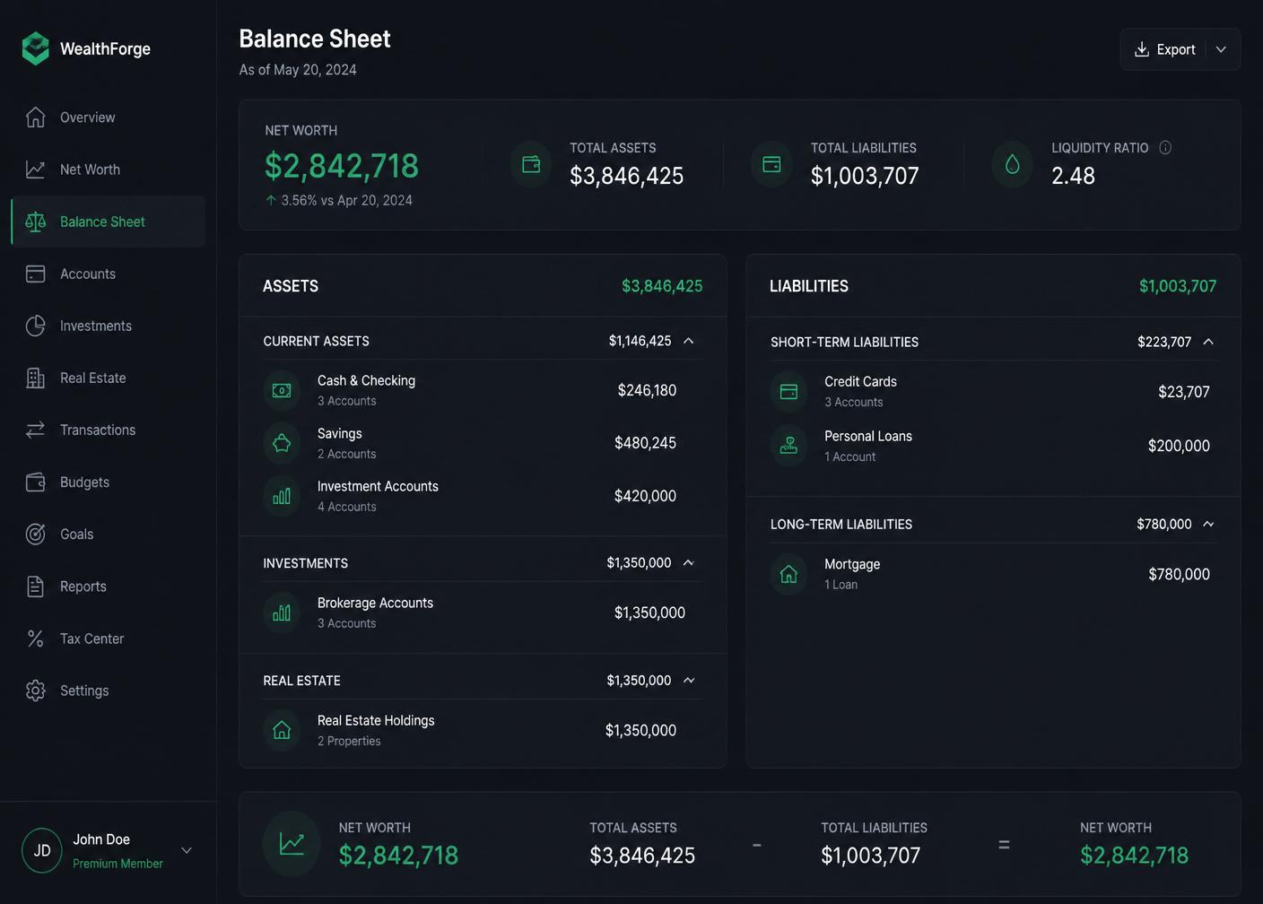Viewport: 1263px width, 904px height.
Task: Click the Credit Cards label
Action: pos(860,381)
